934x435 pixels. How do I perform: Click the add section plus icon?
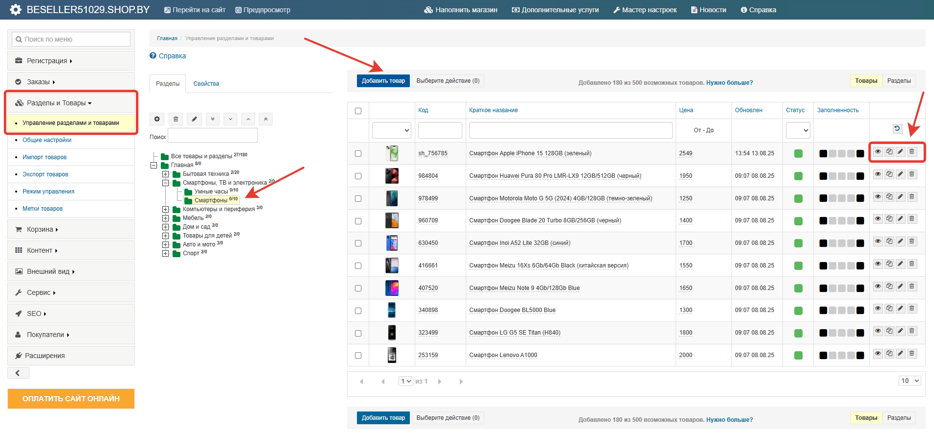pyautogui.click(x=157, y=119)
